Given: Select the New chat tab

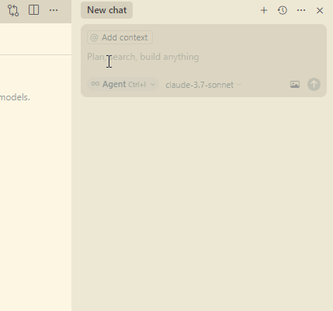Looking at the screenshot, I should click(x=106, y=10).
